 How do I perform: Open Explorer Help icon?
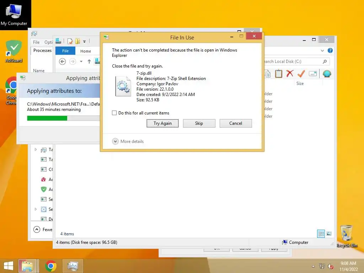(x=330, y=50)
